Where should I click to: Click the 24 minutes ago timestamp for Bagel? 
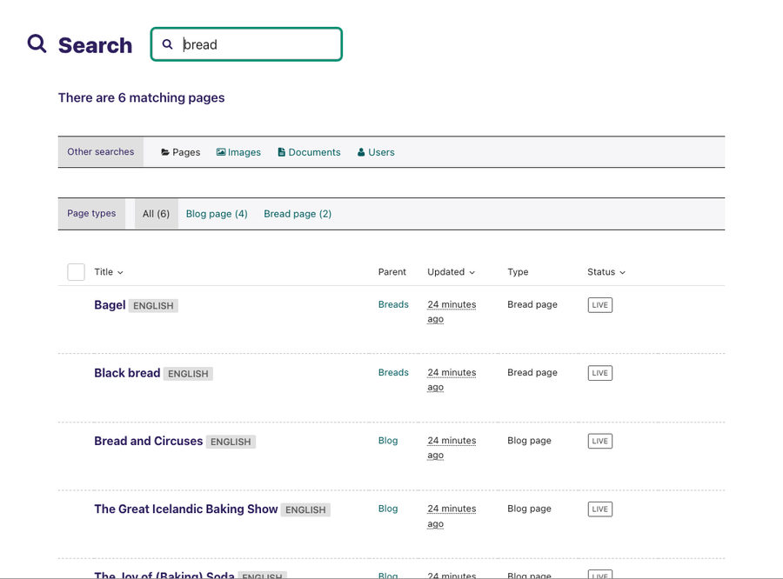coord(452,311)
